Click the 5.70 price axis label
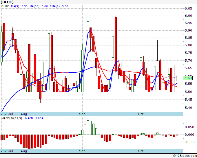This screenshot has width=197, height=158. point(188,60)
